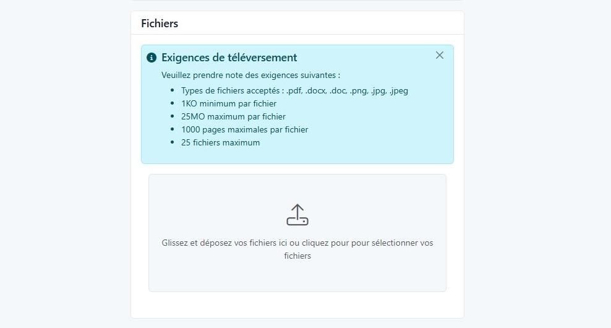Click the Fichiers section heading
Screen dimensions: 611x328
click(160, 24)
